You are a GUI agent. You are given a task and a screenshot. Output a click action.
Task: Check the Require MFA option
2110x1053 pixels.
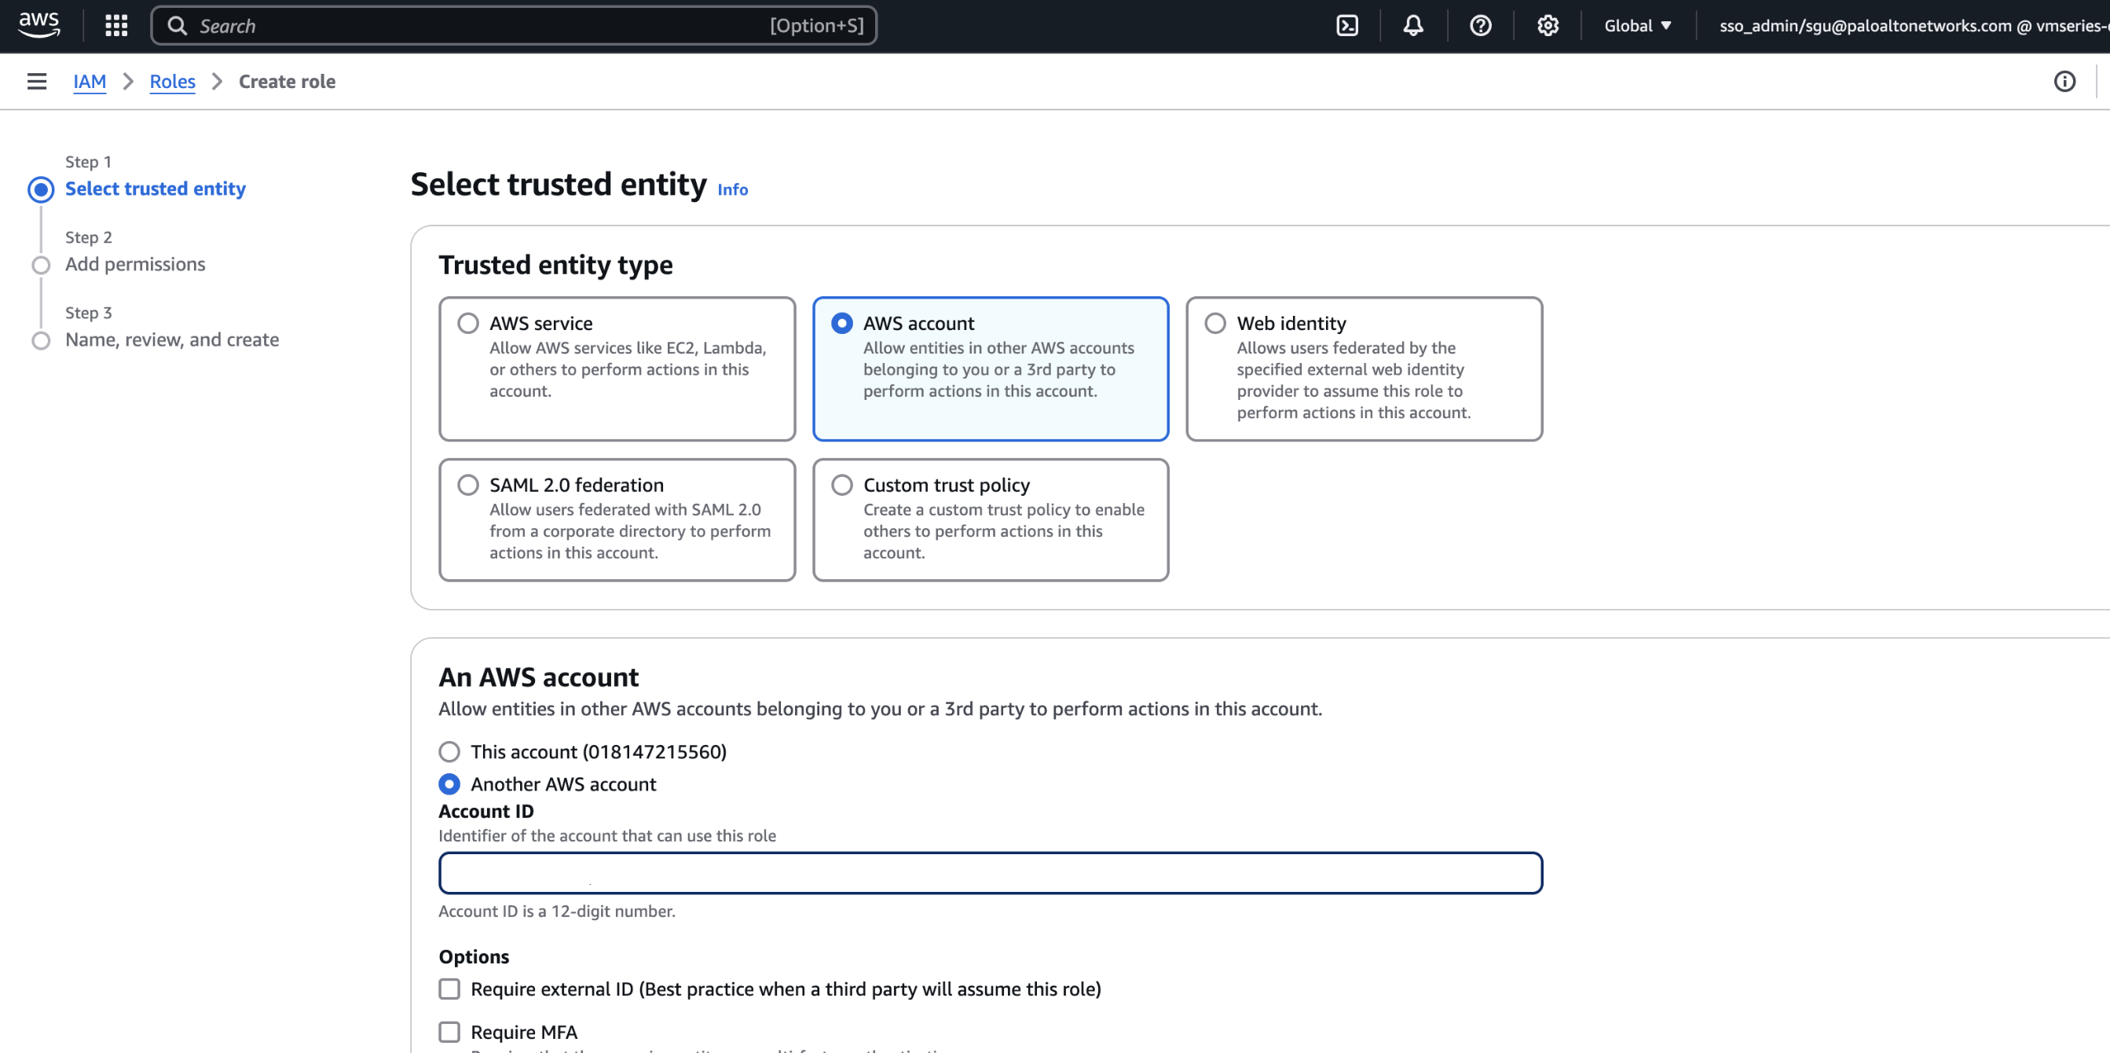coord(449,1032)
